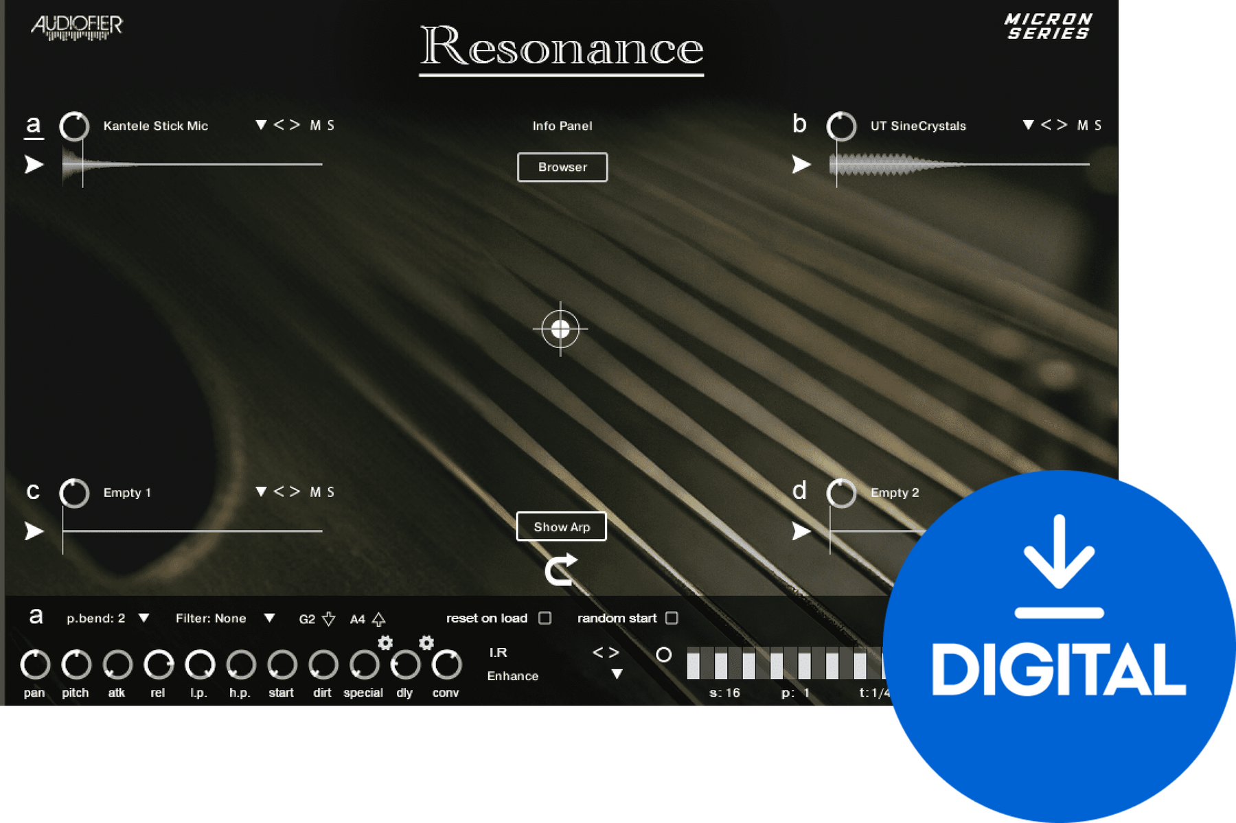The width and height of the screenshot is (1236, 823).
Task: Select layer b tab
Action: click(799, 124)
